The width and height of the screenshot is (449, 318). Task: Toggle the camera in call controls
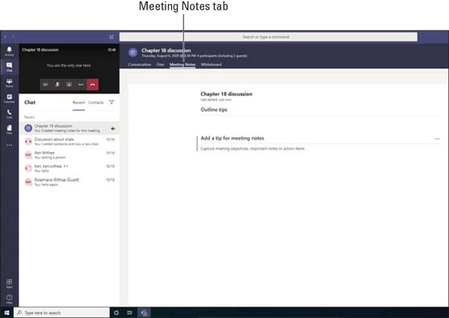tap(45, 85)
